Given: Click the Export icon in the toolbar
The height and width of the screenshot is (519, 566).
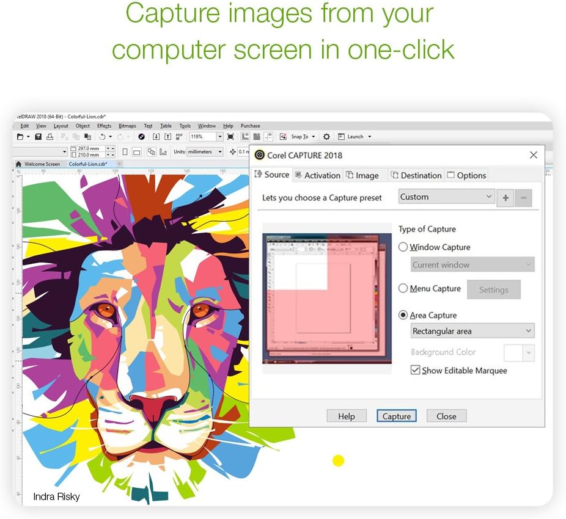Looking at the screenshot, I should 167,137.
